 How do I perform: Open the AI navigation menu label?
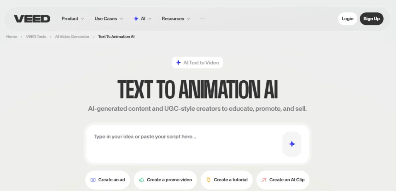pyautogui.click(x=143, y=19)
